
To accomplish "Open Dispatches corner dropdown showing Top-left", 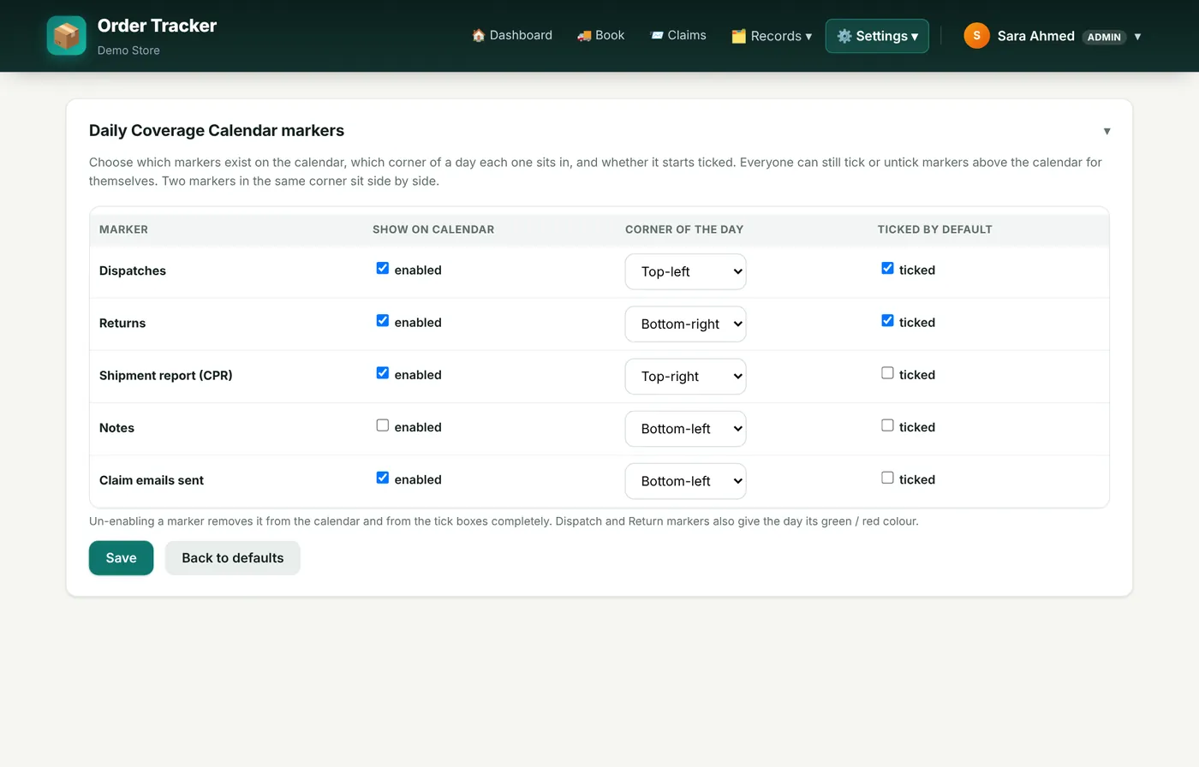I will click(685, 271).
